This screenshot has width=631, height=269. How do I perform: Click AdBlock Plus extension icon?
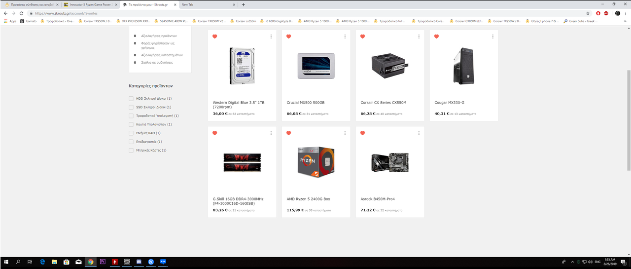[x=606, y=13]
